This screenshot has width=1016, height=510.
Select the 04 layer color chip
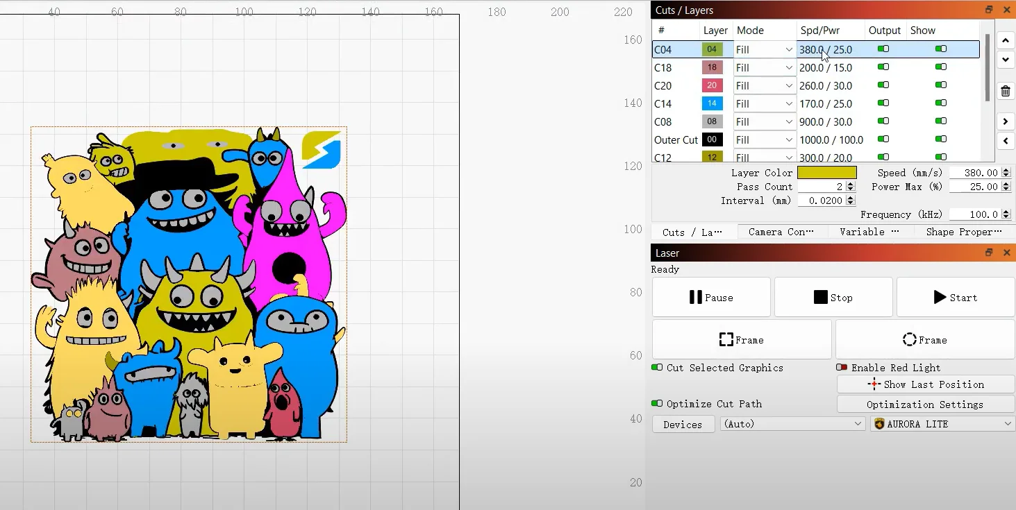tap(712, 49)
